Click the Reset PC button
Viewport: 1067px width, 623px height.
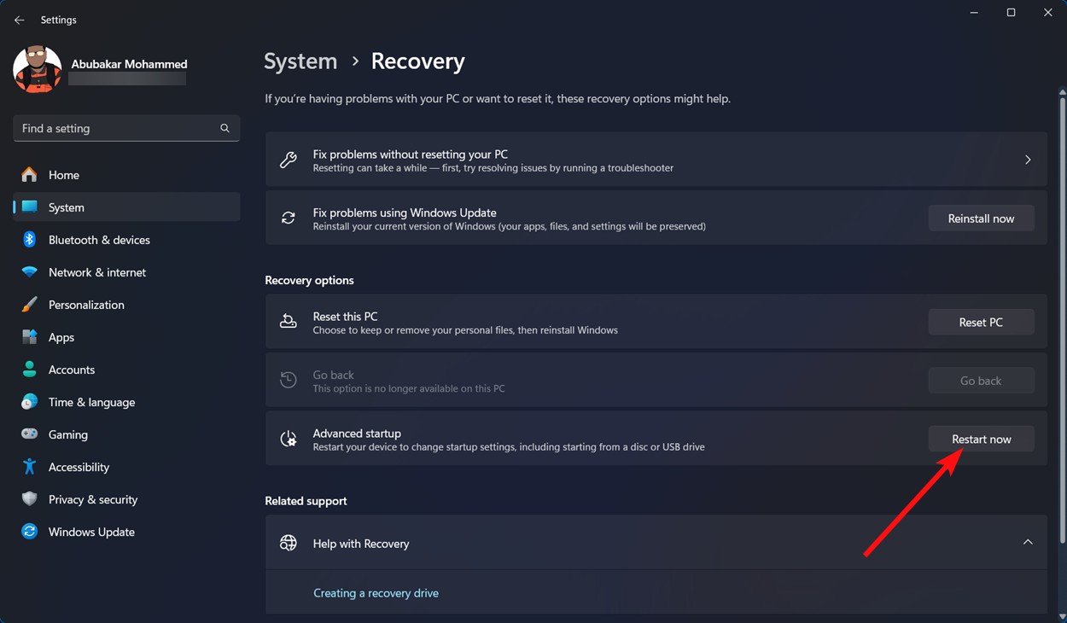coord(981,322)
